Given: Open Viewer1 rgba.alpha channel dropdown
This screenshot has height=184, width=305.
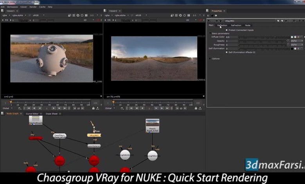Looking at the screenshot, I should click(x=19, y=15).
